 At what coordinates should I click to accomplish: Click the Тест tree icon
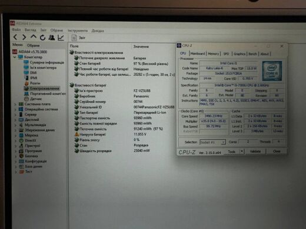[x=21, y=171]
